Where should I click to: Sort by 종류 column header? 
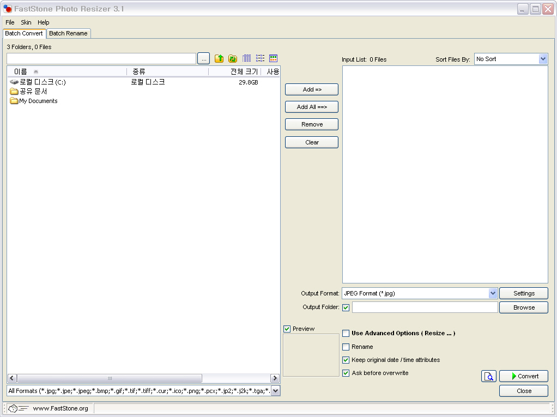pyautogui.click(x=167, y=72)
